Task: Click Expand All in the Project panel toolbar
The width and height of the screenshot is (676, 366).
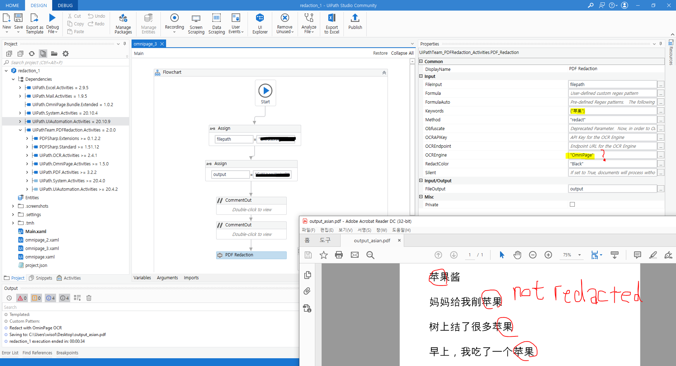Action: [x=9, y=54]
